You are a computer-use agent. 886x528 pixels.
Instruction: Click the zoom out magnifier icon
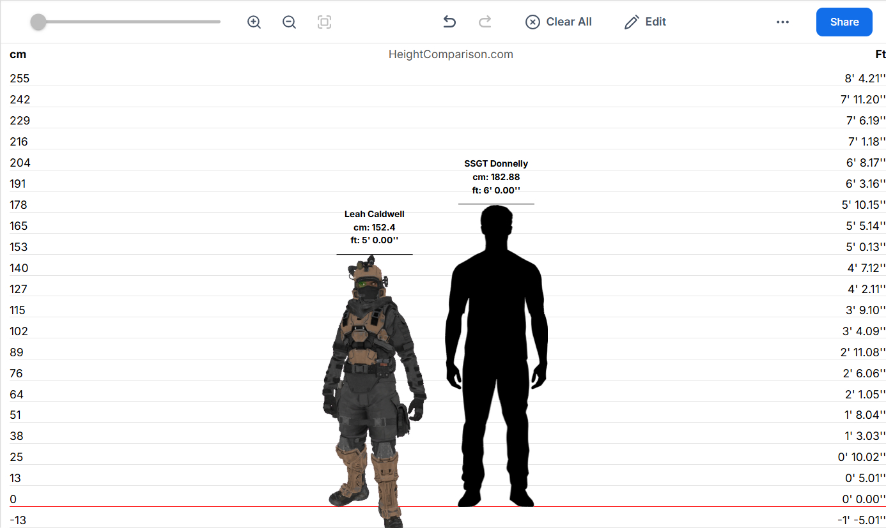pyautogui.click(x=289, y=22)
